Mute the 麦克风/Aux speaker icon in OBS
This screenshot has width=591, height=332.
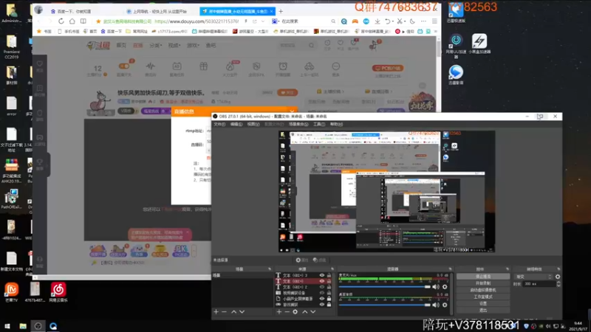pos(436,287)
